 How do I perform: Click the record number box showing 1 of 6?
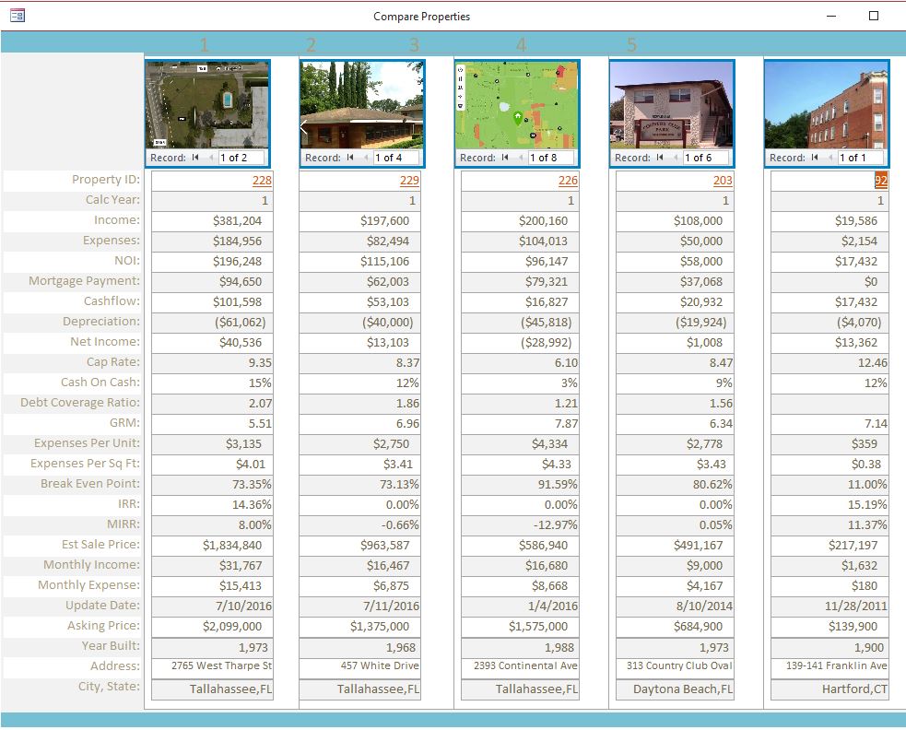tap(705, 158)
